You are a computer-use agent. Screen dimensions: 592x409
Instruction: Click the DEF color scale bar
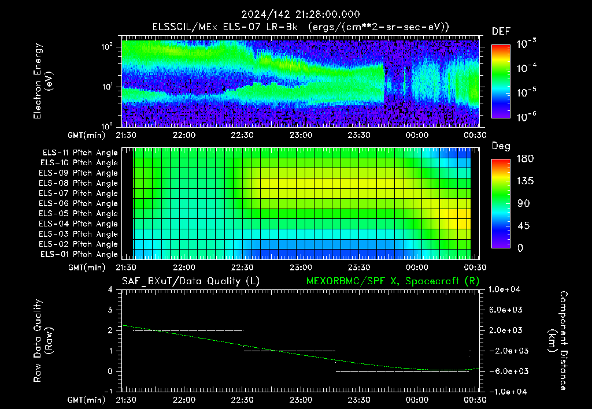[501, 81]
